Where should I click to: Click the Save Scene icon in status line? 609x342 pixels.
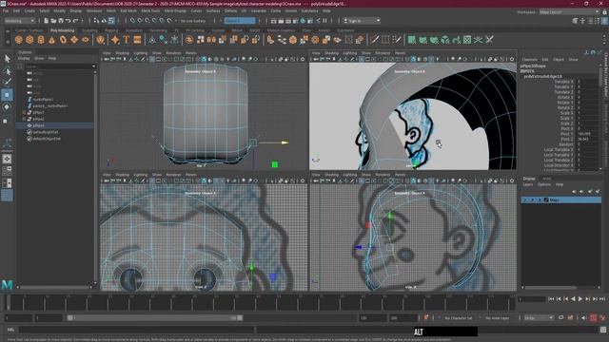click(61, 21)
